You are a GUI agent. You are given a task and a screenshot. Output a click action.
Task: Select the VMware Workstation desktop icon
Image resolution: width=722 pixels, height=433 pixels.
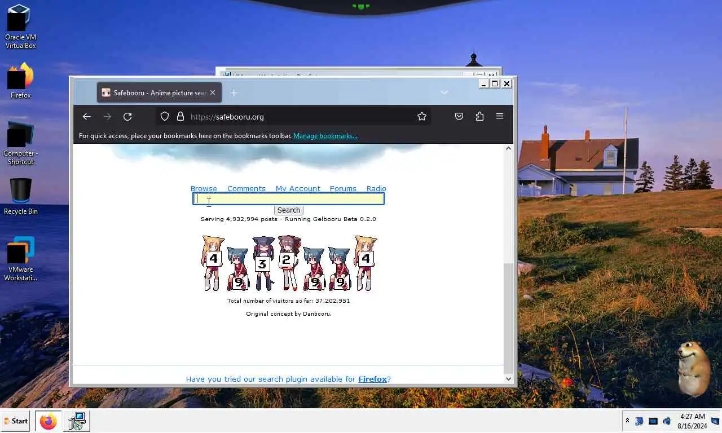pos(20,259)
